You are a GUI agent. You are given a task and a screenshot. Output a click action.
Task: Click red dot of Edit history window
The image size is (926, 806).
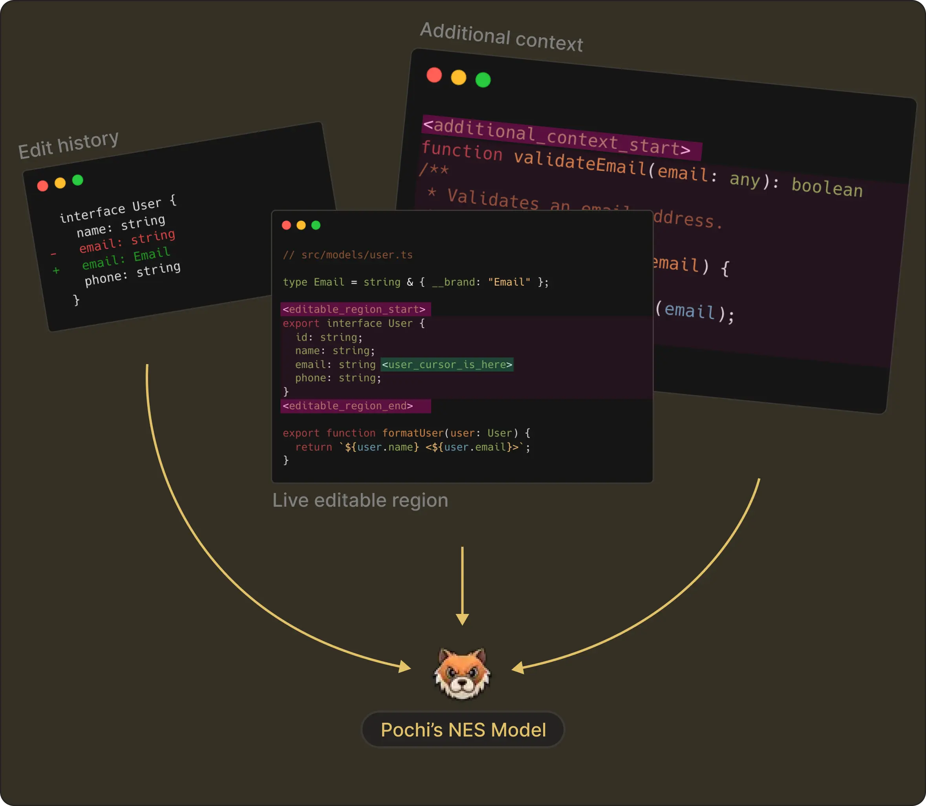(x=43, y=186)
